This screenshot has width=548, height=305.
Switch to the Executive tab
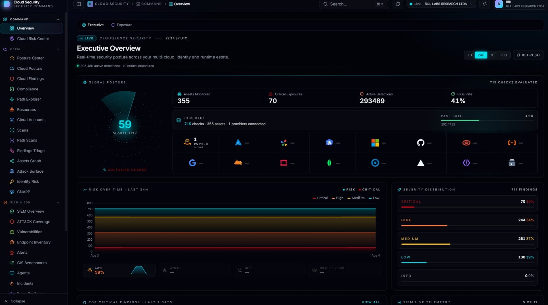click(93, 25)
